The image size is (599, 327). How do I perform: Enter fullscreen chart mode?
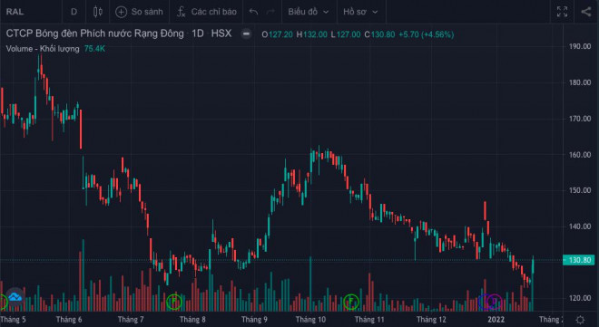coord(562,12)
